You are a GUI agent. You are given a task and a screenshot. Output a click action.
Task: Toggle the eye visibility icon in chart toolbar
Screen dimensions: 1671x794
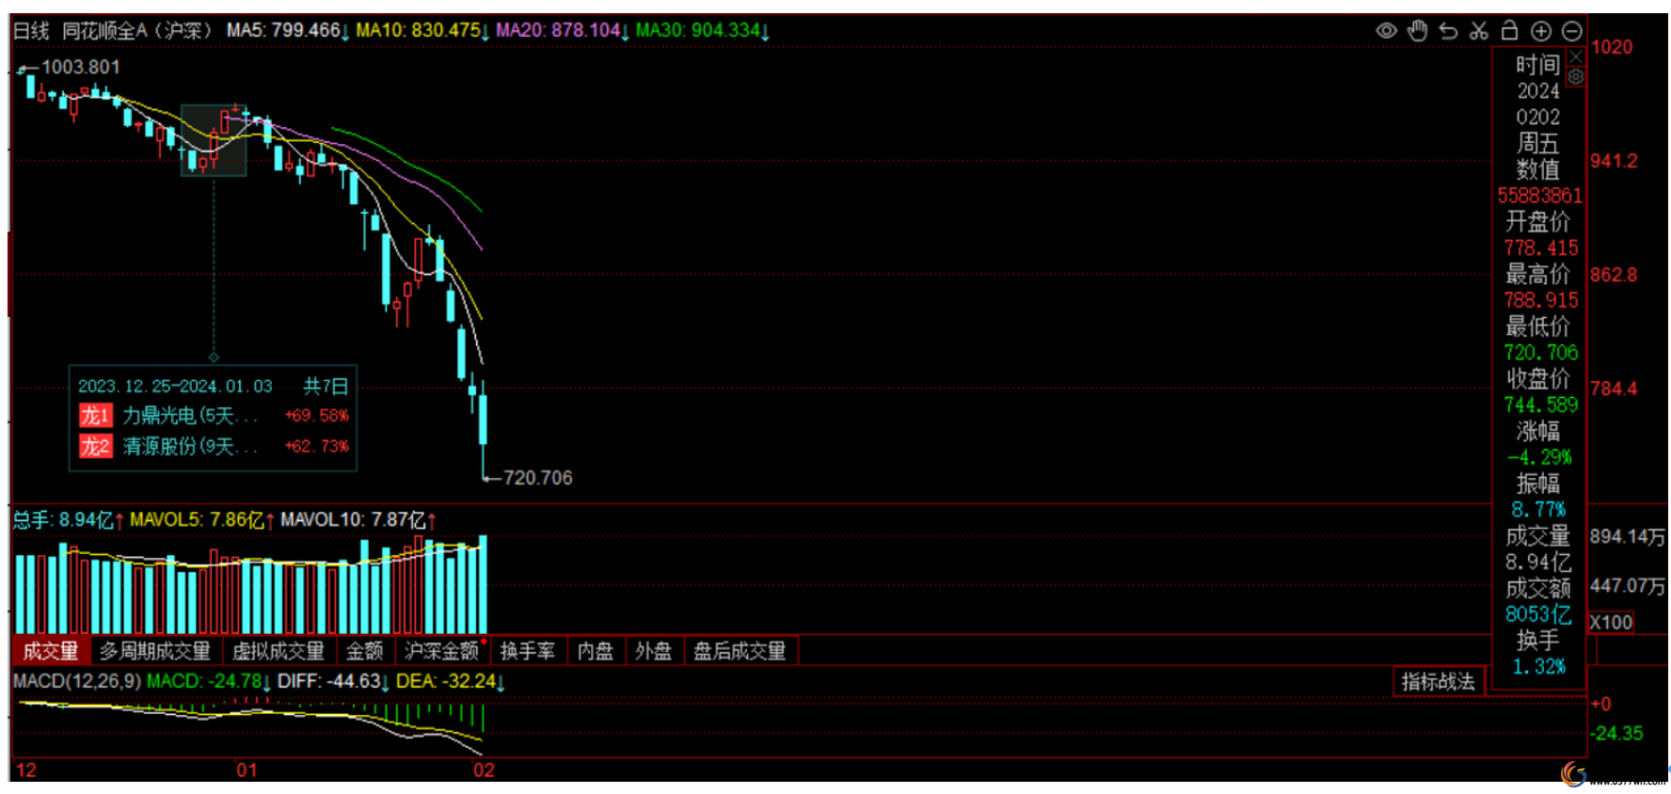(1386, 31)
